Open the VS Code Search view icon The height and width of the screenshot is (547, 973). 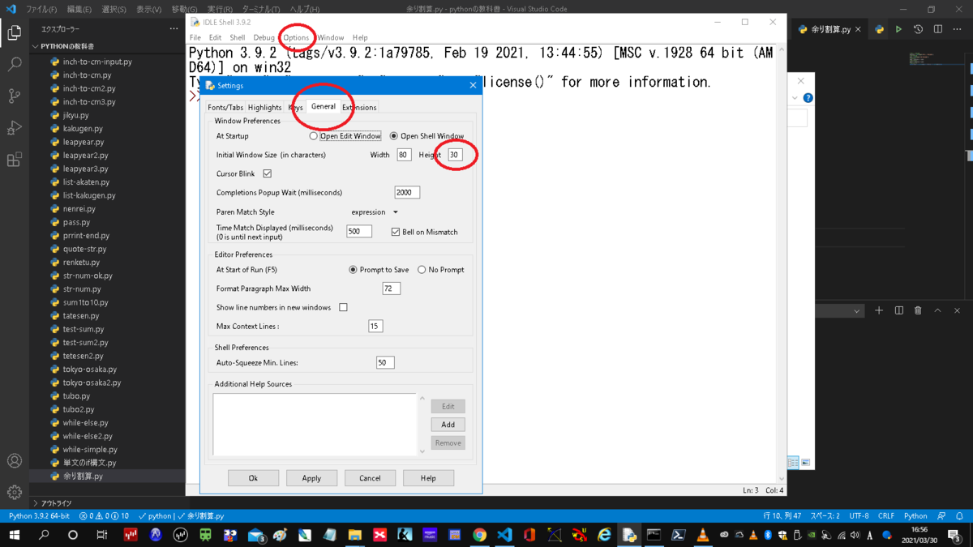[15, 64]
